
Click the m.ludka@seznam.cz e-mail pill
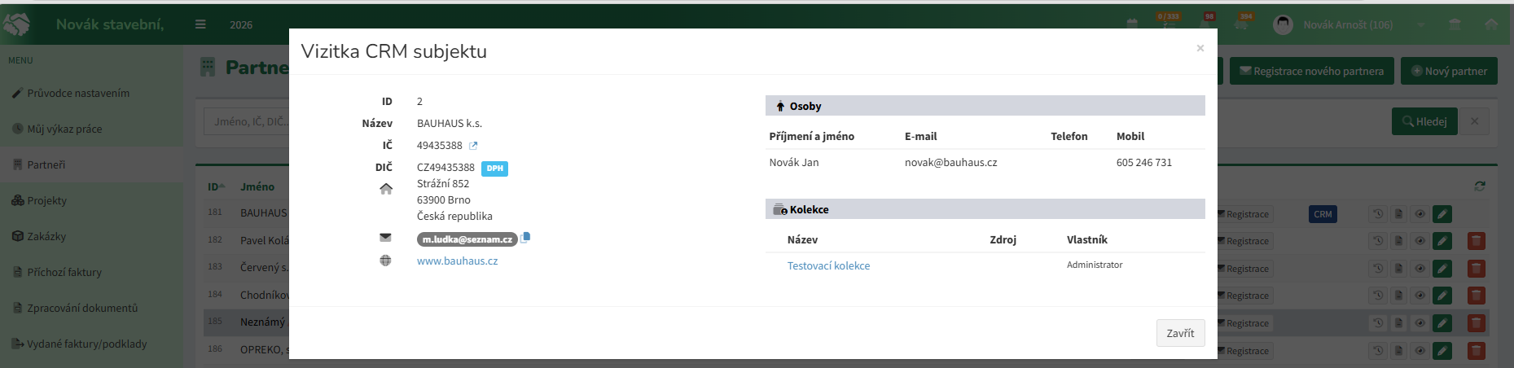click(467, 239)
